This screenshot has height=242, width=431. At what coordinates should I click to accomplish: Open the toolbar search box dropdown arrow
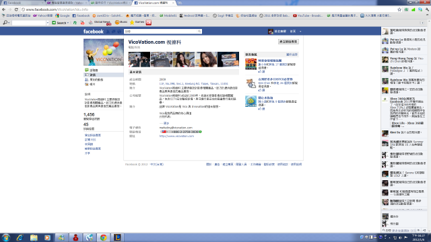pyautogui.click(x=48, y=23)
